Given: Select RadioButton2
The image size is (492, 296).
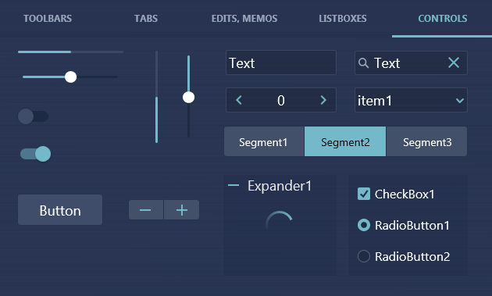Looking at the screenshot, I should pos(364,256).
